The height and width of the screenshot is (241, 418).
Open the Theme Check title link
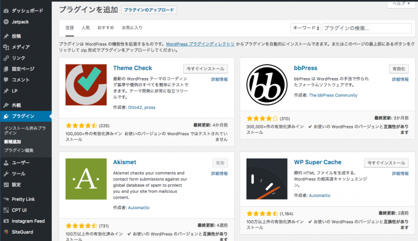point(133,68)
